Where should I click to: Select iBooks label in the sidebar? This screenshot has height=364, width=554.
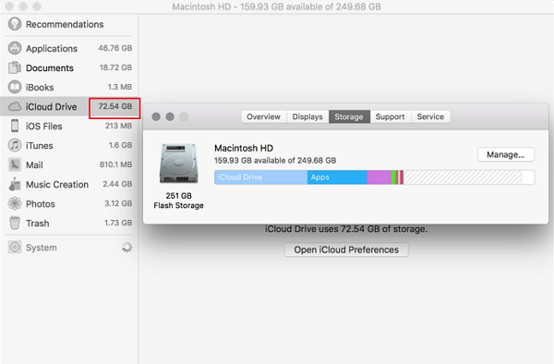(x=40, y=87)
